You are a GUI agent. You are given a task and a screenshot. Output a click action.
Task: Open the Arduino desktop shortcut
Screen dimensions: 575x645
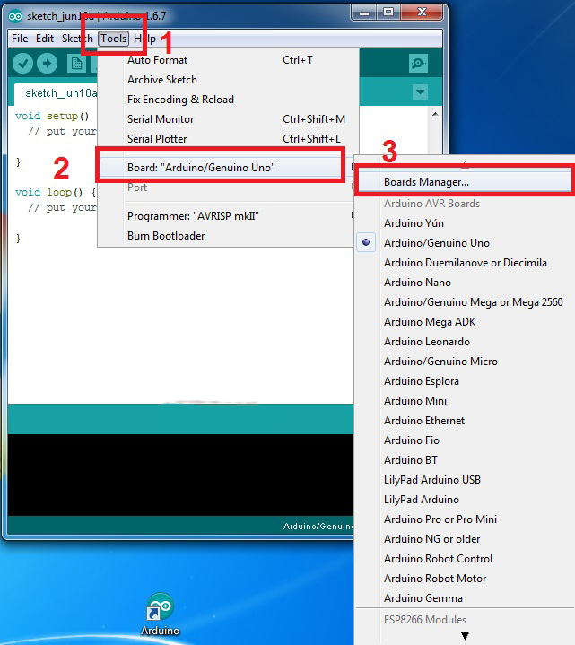(x=160, y=614)
